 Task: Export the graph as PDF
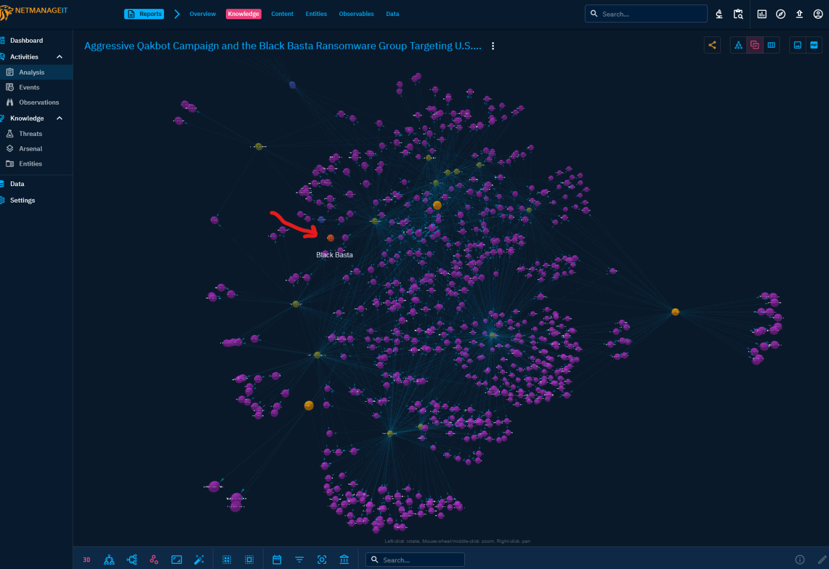[x=814, y=46]
